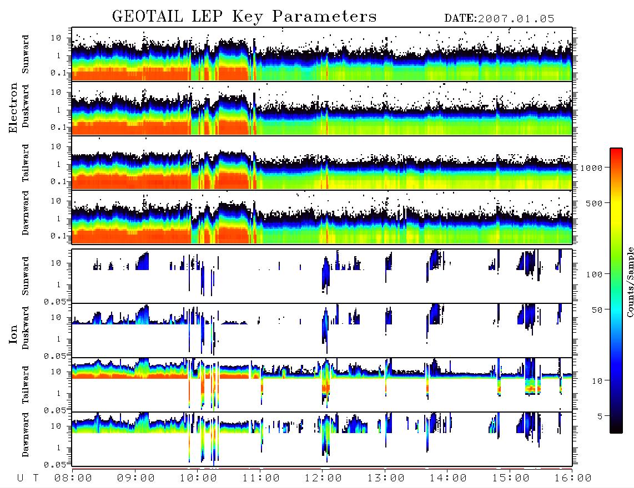Click the colorbar tick label 5
Image resolution: width=634 pixels, height=488 pixels.
[600, 416]
